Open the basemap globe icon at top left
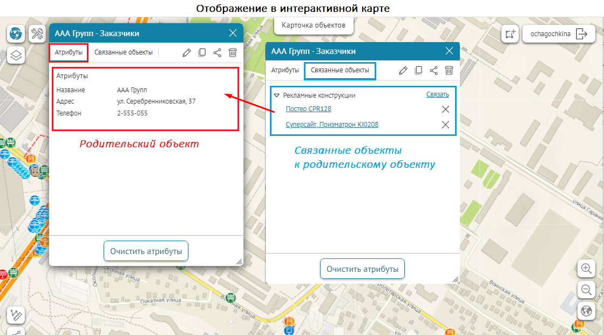The width and height of the screenshot is (604, 335). coord(16,34)
